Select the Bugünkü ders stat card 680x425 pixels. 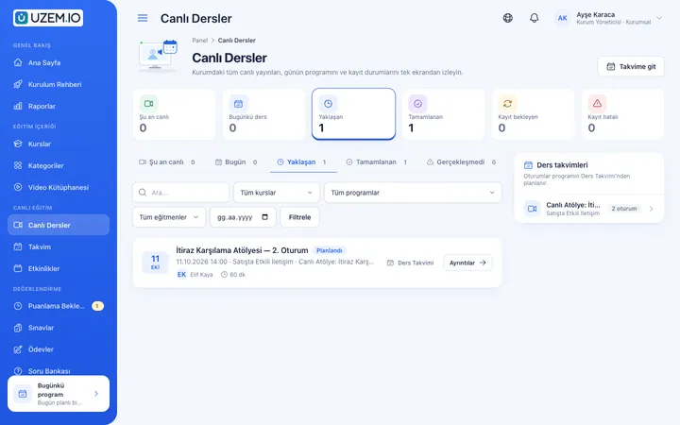(263, 114)
